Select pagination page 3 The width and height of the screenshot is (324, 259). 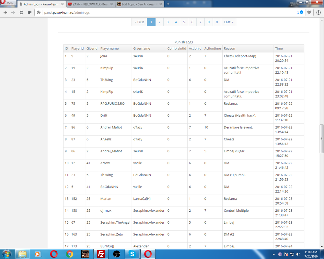point(168,22)
